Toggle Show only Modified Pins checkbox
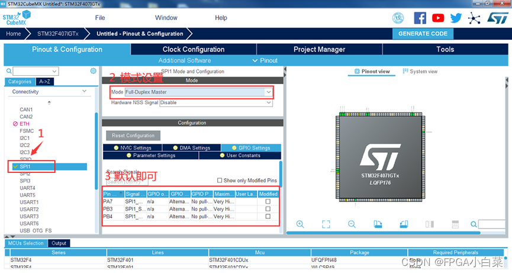 pyautogui.click(x=220, y=180)
